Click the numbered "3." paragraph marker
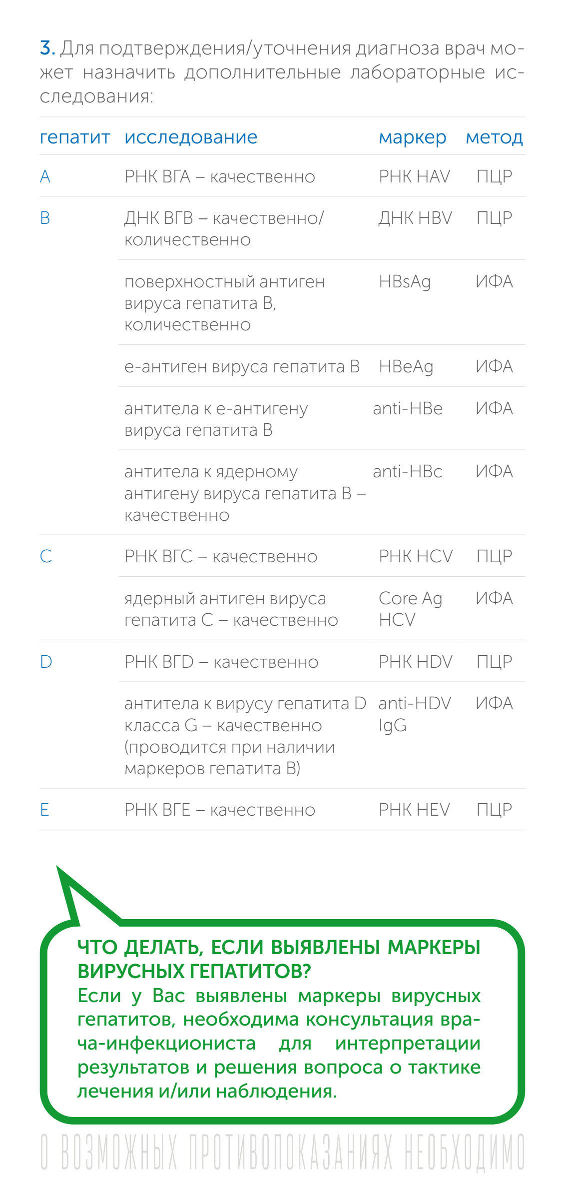This screenshot has width=565, height=1189. (x=48, y=48)
